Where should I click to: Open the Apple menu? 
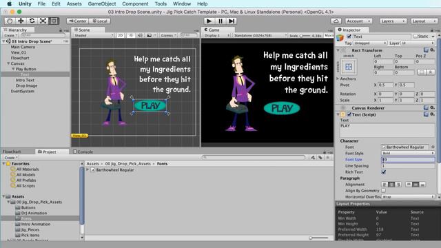[x=9, y=4]
